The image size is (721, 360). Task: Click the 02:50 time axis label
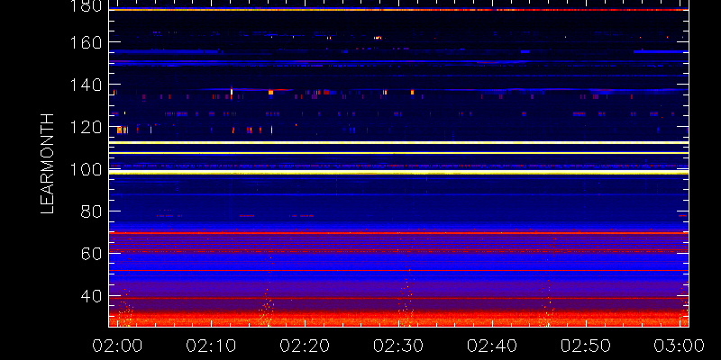(586, 346)
